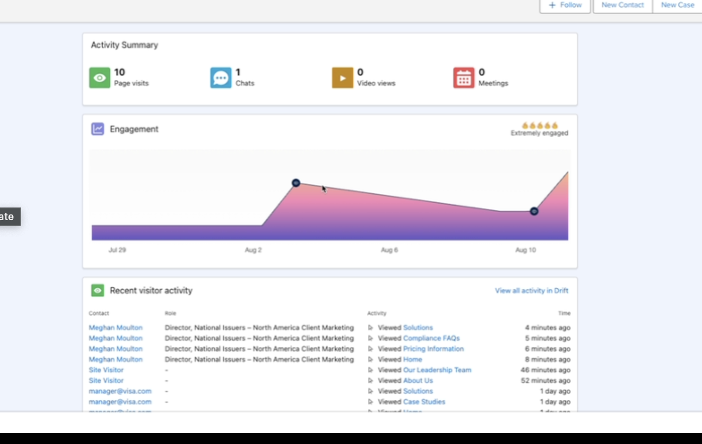Open Meghan Moulton in the Pricing Information row
The height and width of the screenshot is (444, 702).
click(x=116, y=349)
